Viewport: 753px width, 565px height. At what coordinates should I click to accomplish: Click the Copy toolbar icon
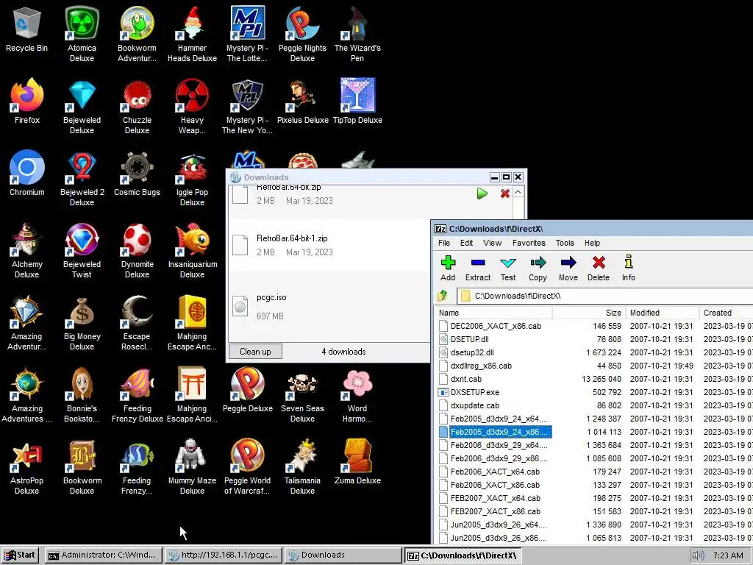[538, 269]
